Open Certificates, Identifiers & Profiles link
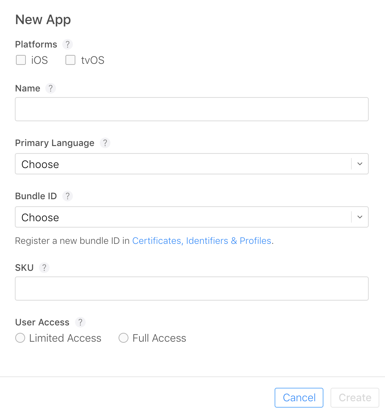 pyautogui.click(x=202, y=241)
